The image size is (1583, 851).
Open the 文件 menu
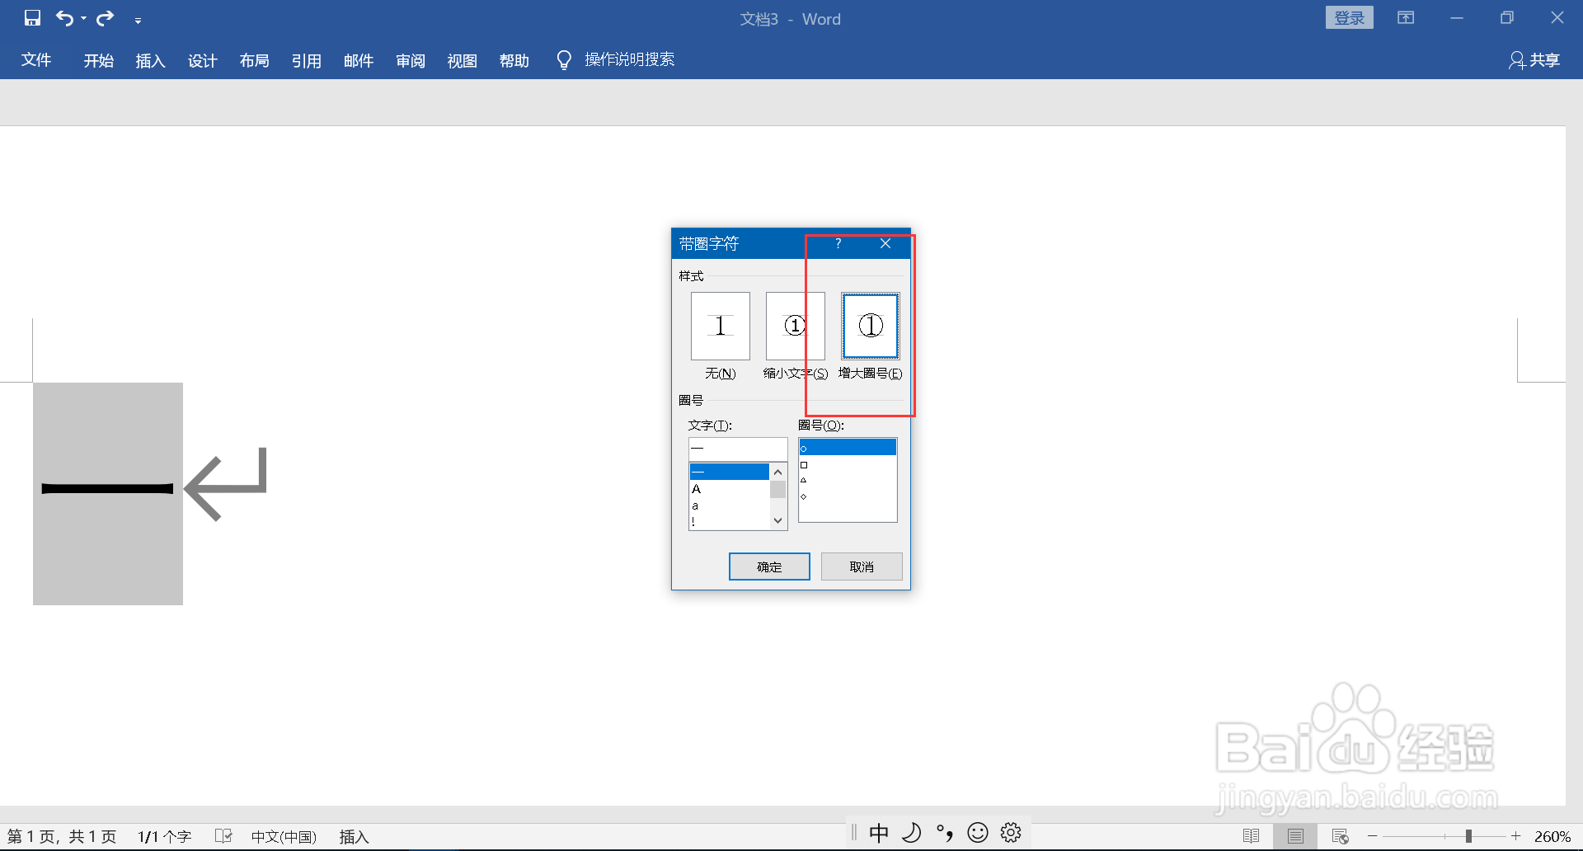tap(36, 60)
